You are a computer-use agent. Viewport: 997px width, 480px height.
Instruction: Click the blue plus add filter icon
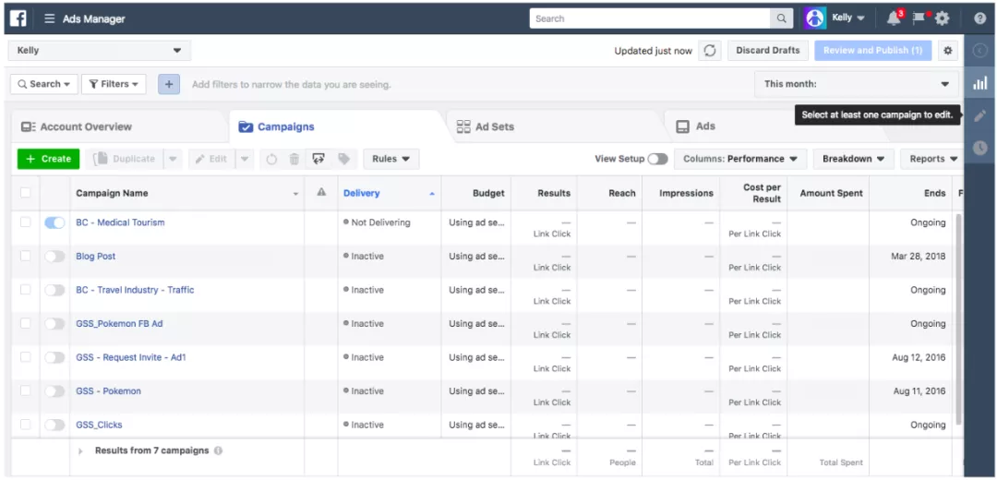pos(168,84)
